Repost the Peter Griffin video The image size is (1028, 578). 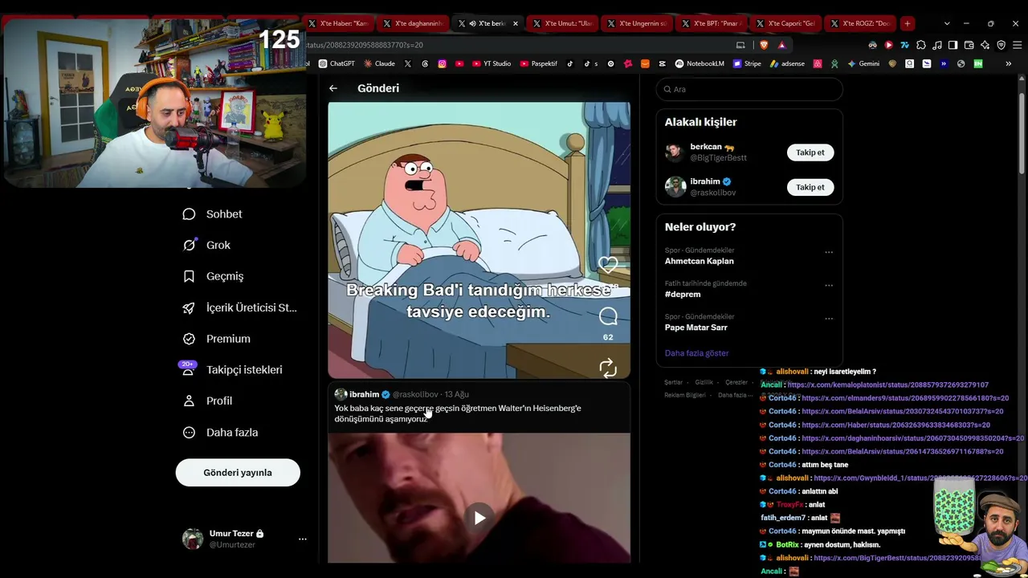click(x=608, y=367)
